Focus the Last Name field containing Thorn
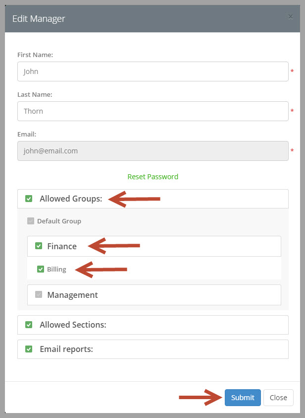Viewport: 305px width, 418px height. point(153,111)
